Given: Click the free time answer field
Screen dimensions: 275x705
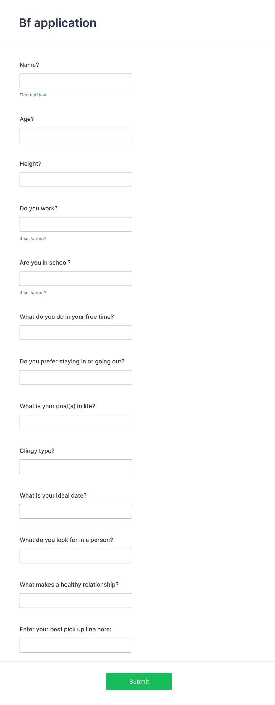Looking at the screenshot, I should [75, 333].
